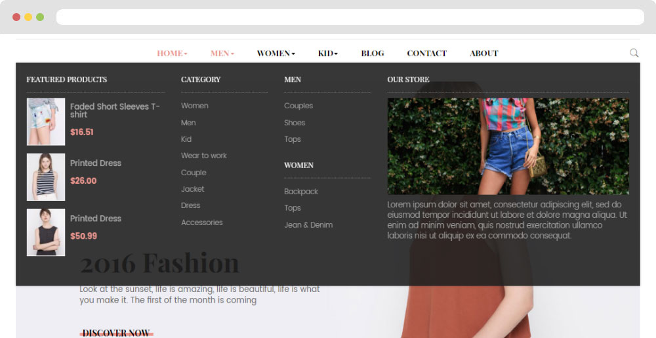Open Couples link under Men
Image resolution: width=656 pixels, height=338 pixels.
coord(298,106)
